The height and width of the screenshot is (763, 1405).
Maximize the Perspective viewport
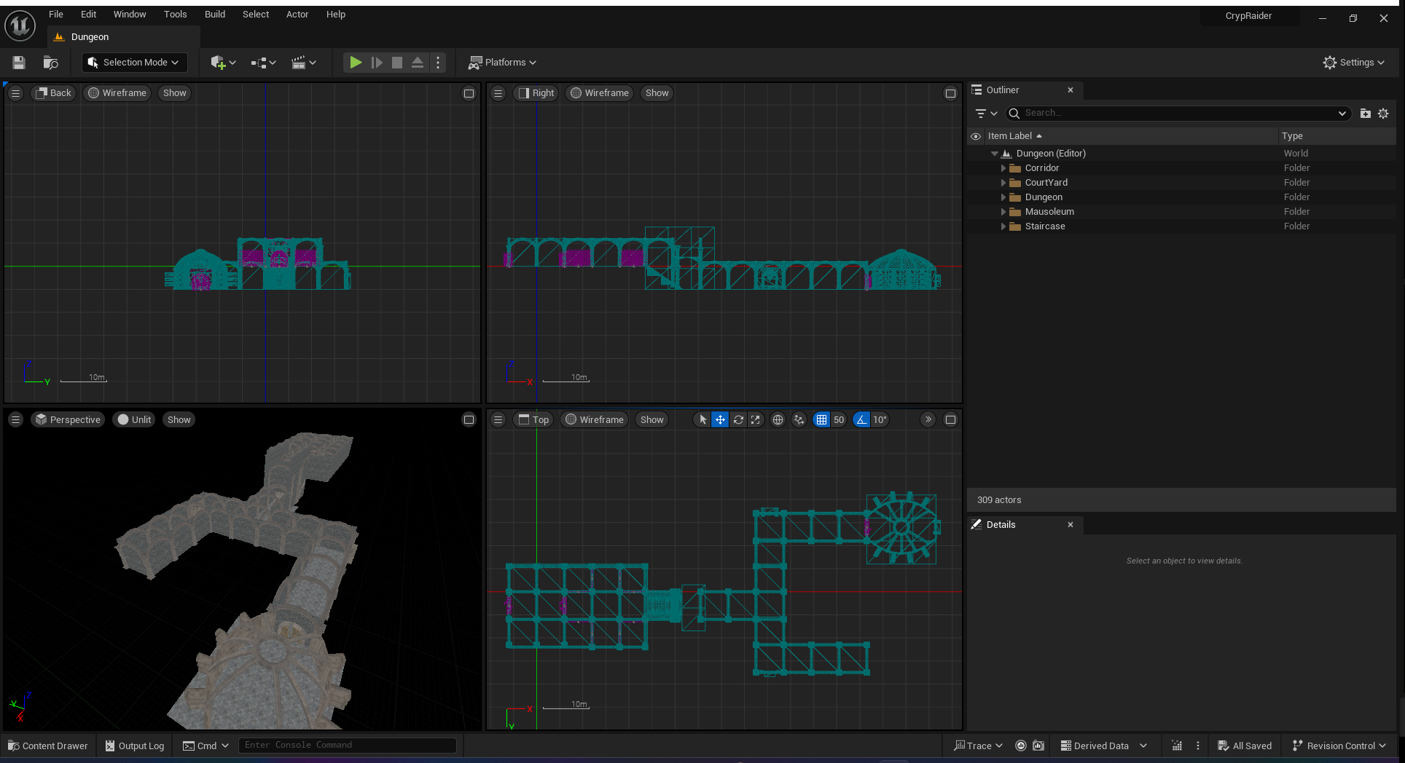click(469, 419)
